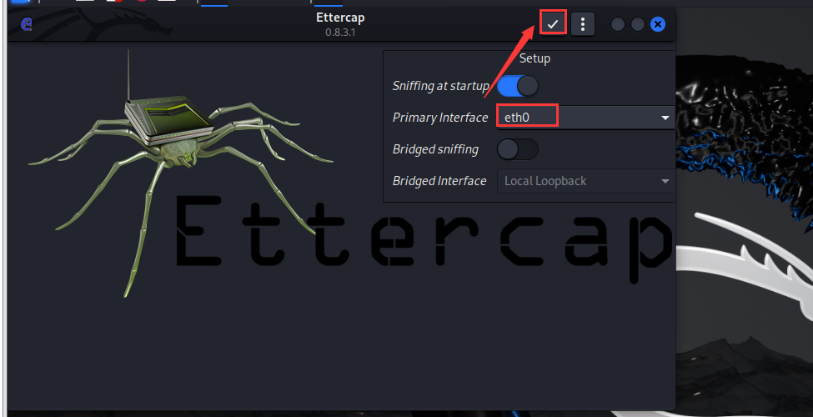The width and height of the screenshot is (813, 417).
Task: Maximize the Ettercap window
Action: pyautogui.click(x=638, y=24)
